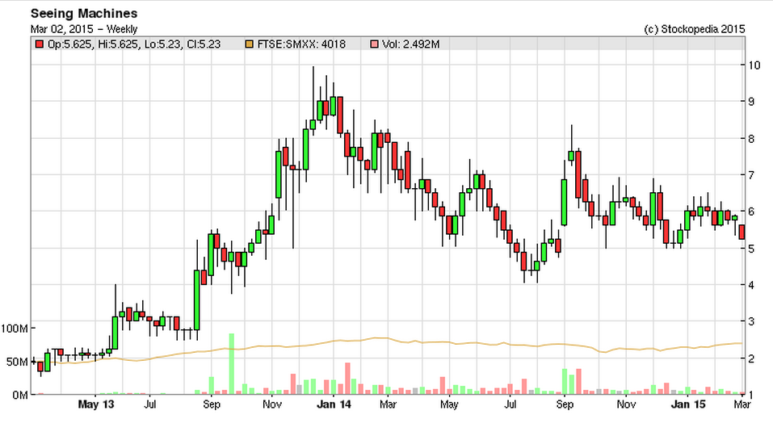Click the 'Jan 15' x-axis label

(x=689, y=404)
